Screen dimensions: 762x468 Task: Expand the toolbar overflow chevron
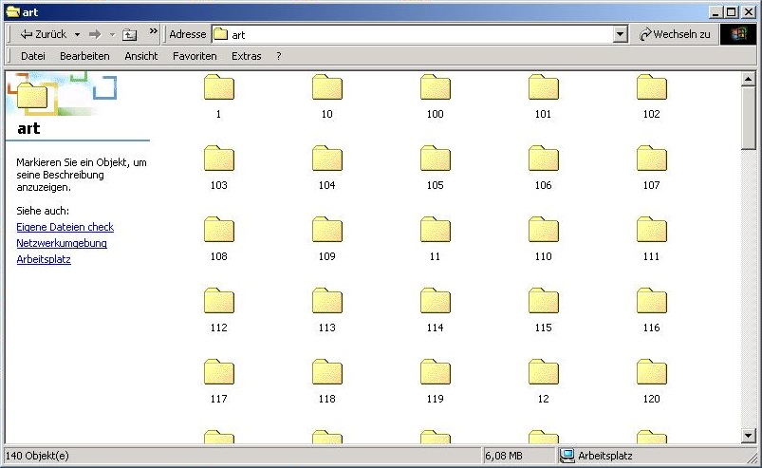pos(153,31)
